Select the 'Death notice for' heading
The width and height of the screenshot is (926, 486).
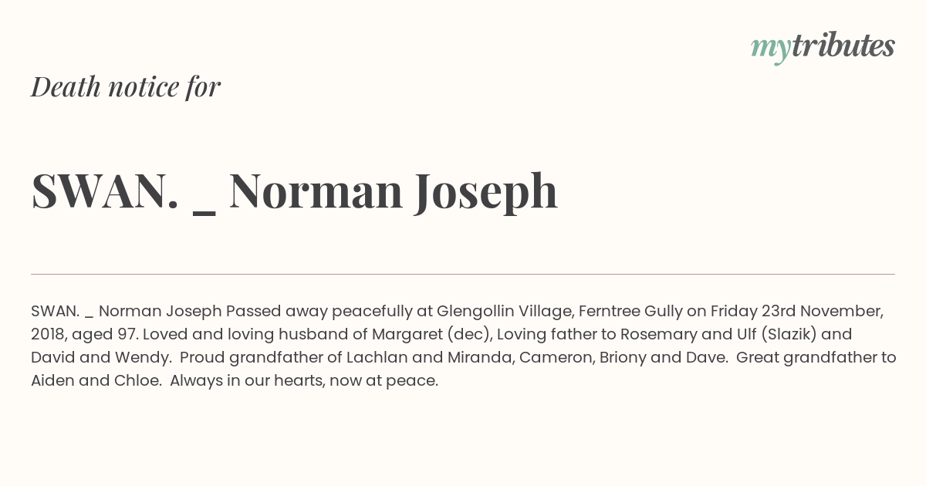(x=126, y=87)
